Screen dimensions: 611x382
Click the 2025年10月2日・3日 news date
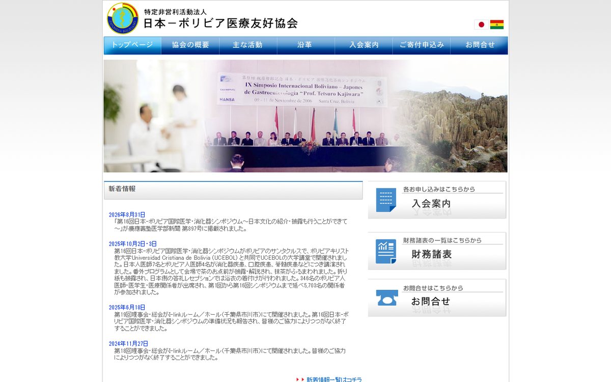pyautogui.click(x=133, y=244)
